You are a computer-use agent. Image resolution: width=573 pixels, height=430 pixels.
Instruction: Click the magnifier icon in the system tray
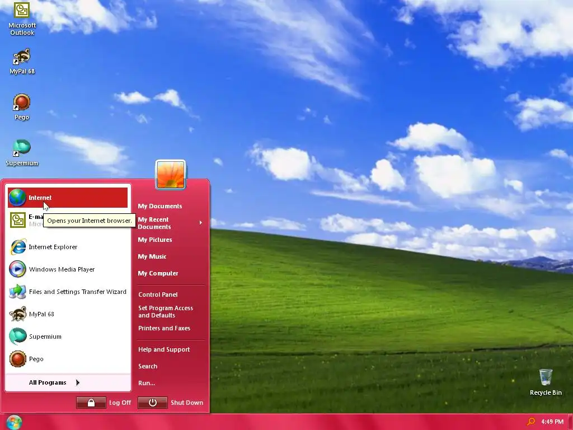point(531,422)
